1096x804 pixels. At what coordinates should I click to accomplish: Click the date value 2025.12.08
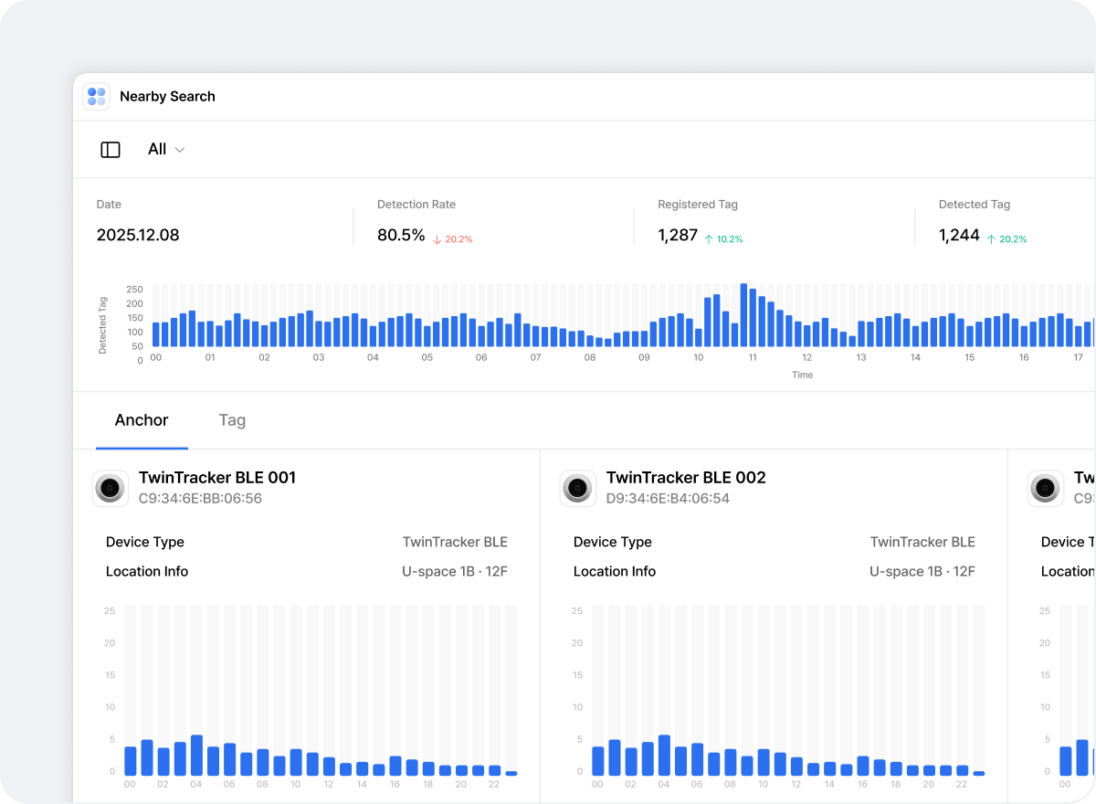pyautogui.click(x=138, y=235)
